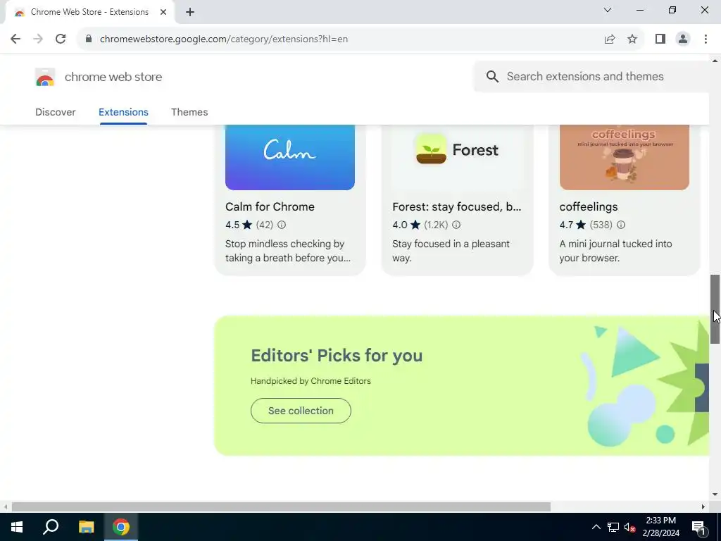
Task: Open the Themes tab
Action: pyautogui.click(x=189, y=112)
